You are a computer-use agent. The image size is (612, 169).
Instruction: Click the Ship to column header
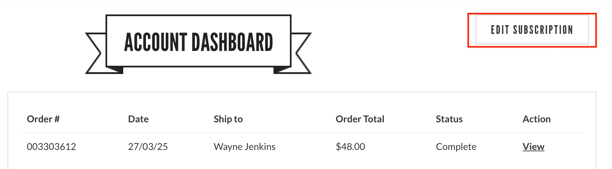(x=228, y=119)
